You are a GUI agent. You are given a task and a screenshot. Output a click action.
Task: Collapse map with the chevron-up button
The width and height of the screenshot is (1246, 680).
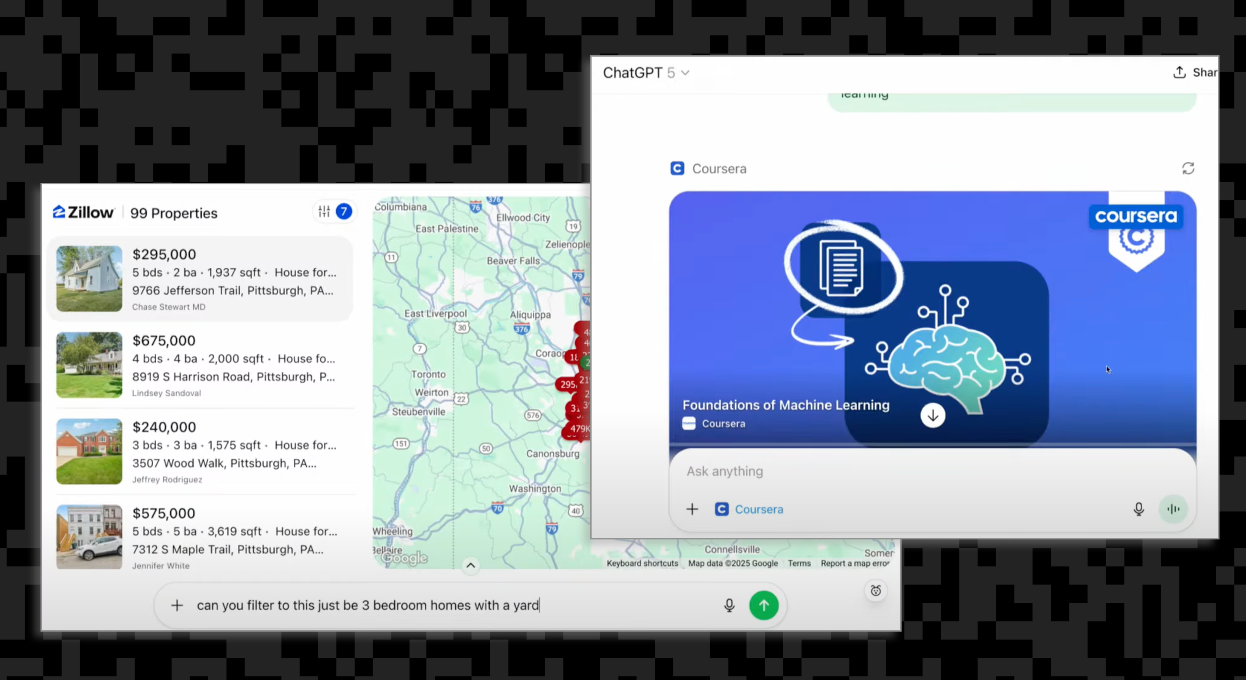point(470,566)
